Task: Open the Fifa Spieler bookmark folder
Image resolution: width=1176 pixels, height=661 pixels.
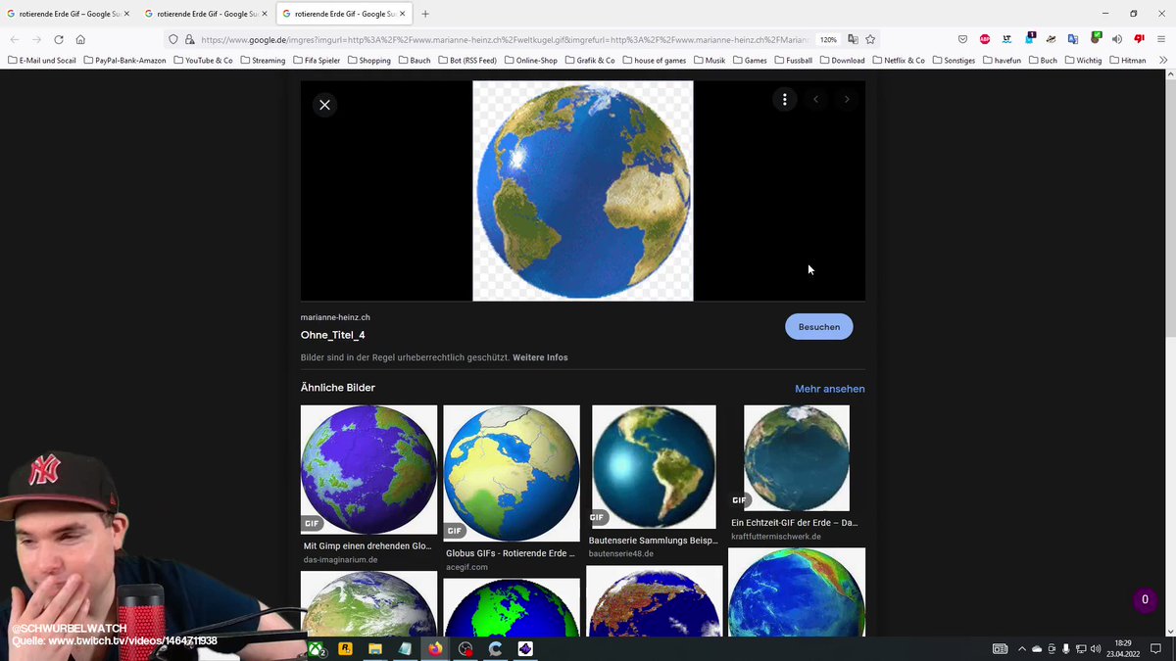Action: [x=317, y=60]
